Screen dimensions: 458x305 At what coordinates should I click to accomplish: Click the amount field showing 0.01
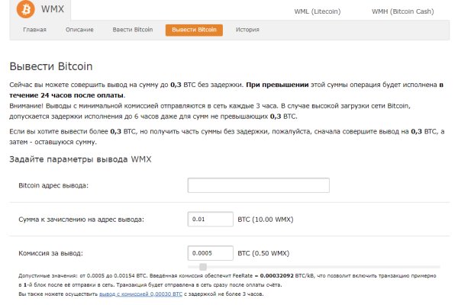[x=210, y=219]
